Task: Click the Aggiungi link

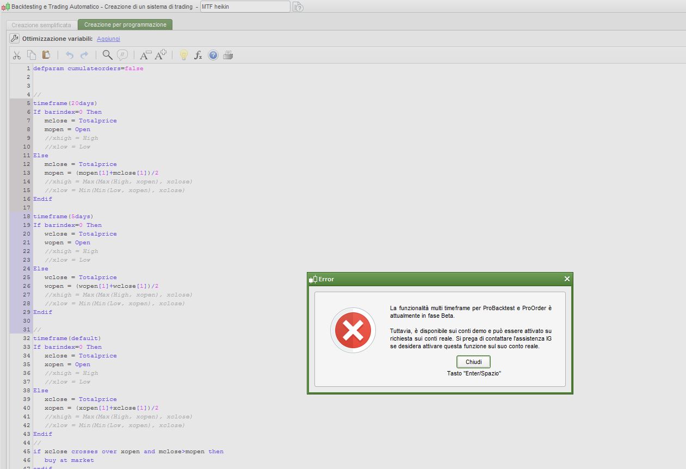Action: (x=108, y=39)
